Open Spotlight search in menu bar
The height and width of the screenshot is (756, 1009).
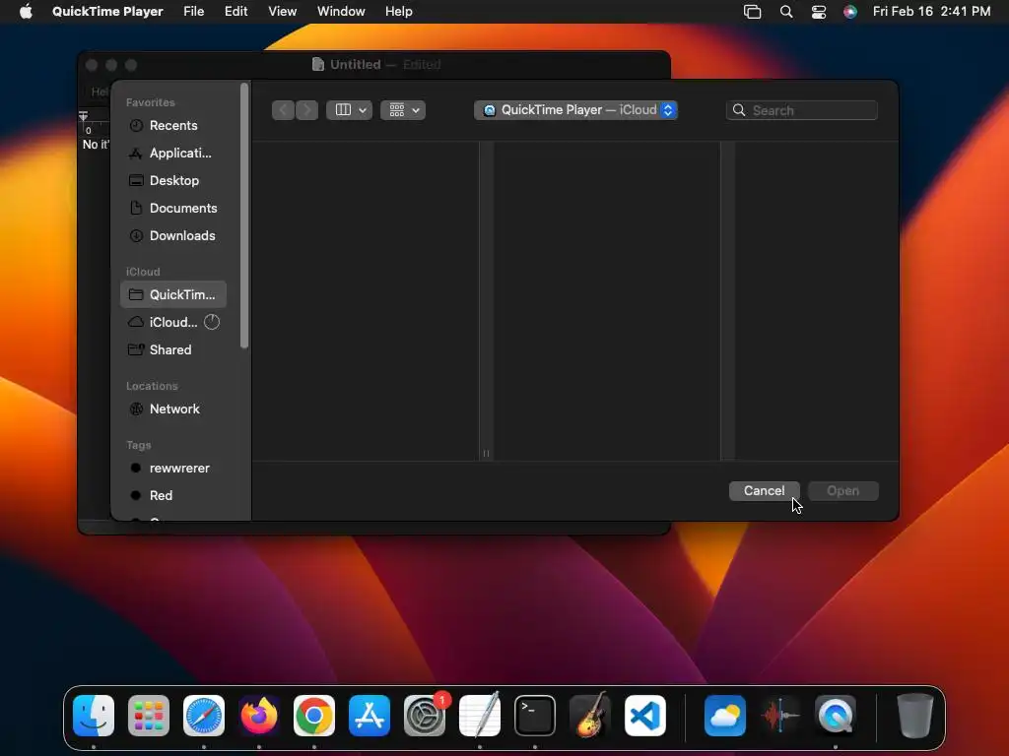click(786, 12)
